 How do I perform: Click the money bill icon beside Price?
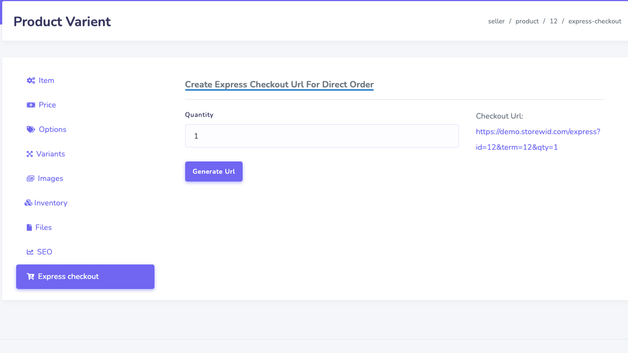pos(31,105)
